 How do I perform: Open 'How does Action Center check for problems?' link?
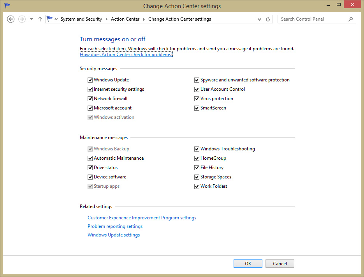pyautogui.click(x=126, y=55)
